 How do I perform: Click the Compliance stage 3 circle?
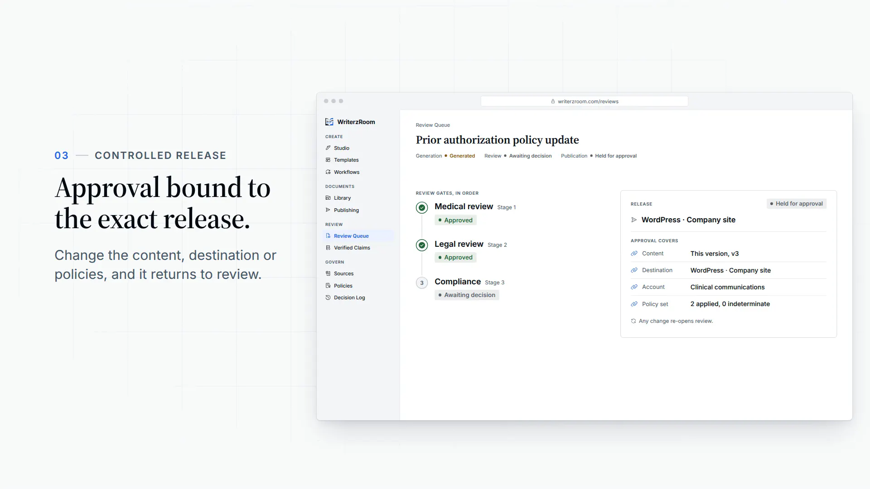[x=422, y=283]
